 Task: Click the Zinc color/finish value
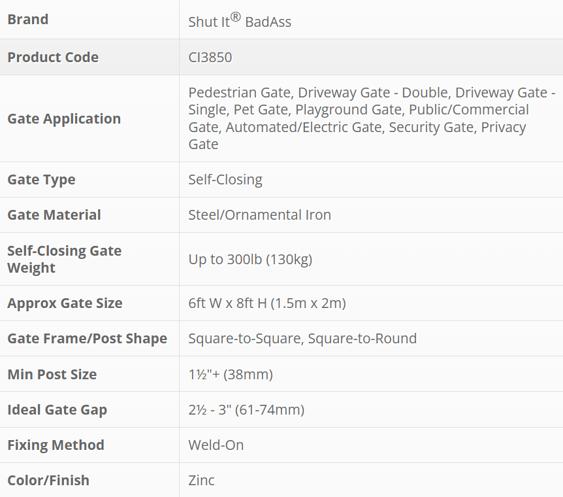click(201, 481)
